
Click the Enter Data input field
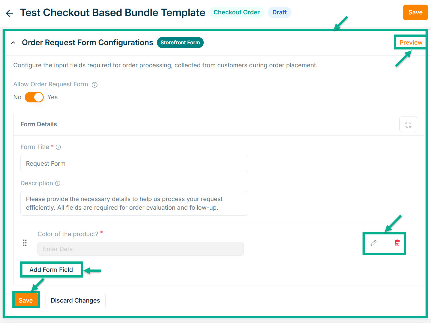point(140,249)
